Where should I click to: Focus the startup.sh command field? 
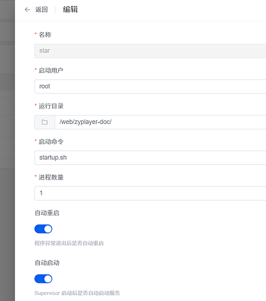150,158
